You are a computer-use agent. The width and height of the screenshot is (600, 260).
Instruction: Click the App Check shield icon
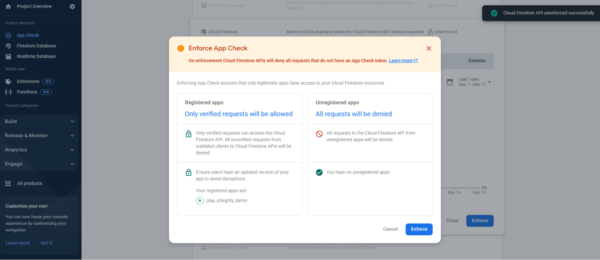pos(8,35)
